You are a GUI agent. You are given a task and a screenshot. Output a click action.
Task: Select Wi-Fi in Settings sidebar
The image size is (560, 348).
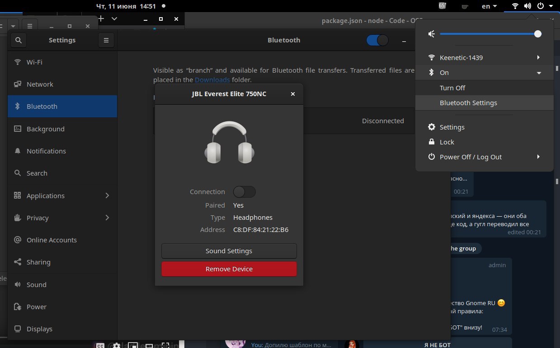[x=62, y=62]
